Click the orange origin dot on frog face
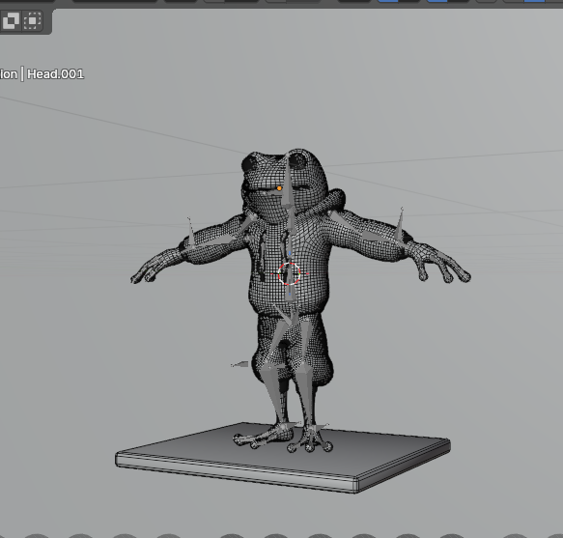Screen dimensions: 563x538 pyautogui.click(x=279, y=188)
